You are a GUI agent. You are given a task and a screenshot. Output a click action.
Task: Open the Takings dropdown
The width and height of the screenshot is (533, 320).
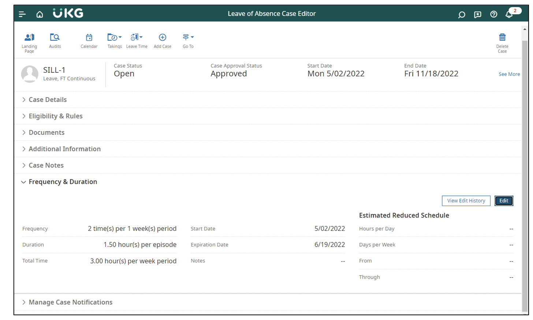click(115, 40)
